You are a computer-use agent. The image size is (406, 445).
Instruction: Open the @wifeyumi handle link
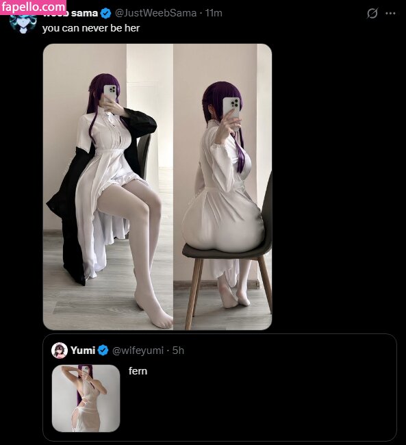point(138,351)
